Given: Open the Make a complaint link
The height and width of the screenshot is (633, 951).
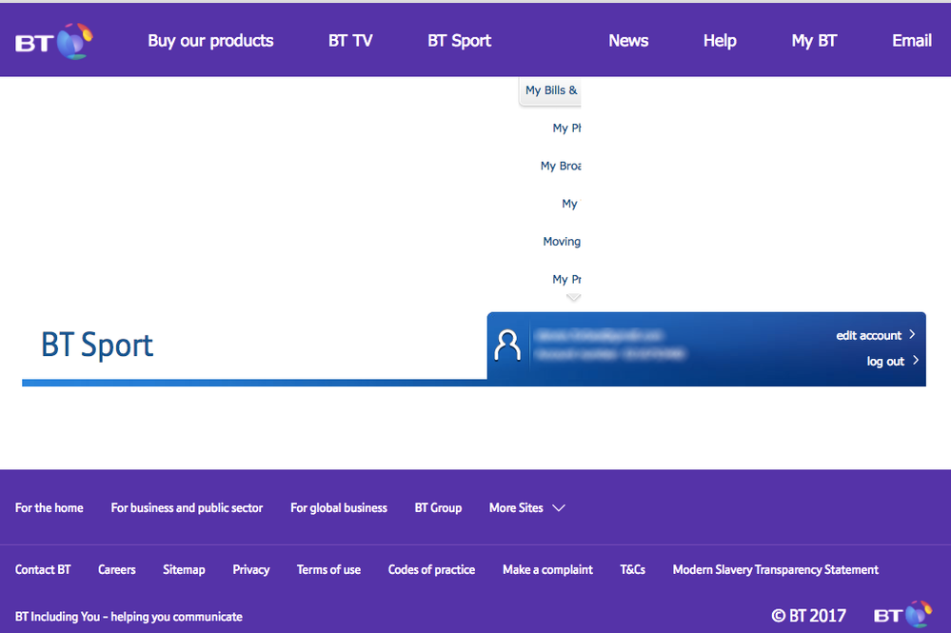Looking at the screenshot, I should 547,570.
